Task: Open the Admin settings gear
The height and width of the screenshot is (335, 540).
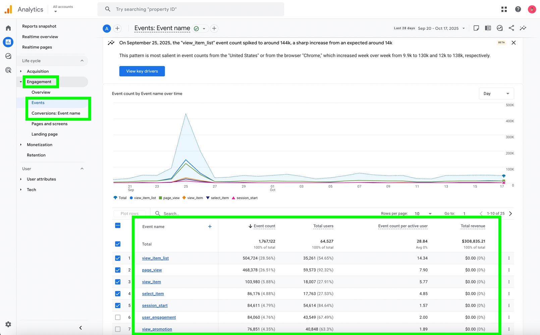Action: click(x=8, y=324)
